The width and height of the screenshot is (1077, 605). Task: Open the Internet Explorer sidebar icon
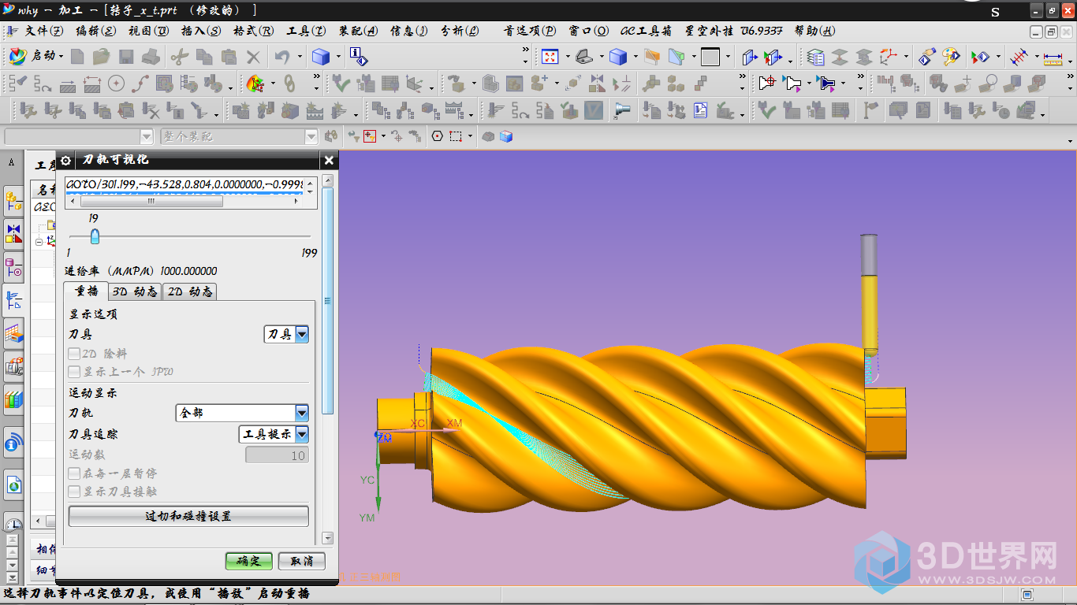tap(13, 485)
